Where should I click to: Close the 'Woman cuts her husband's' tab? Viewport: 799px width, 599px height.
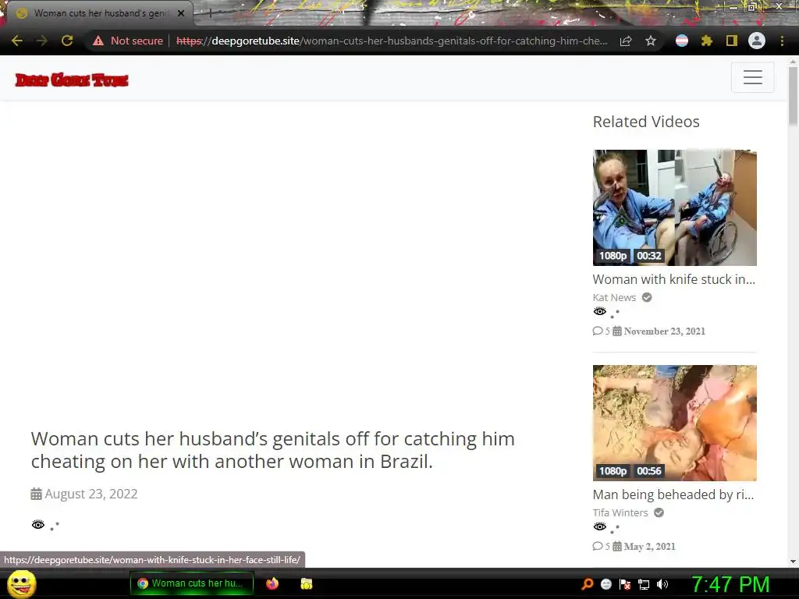point(181,13)
